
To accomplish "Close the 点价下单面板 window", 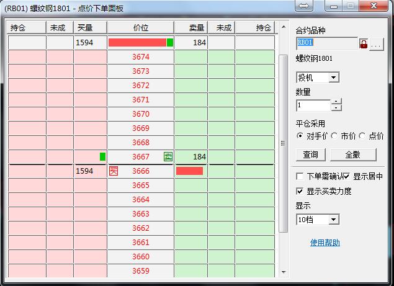I will click(x=374, y=6).
